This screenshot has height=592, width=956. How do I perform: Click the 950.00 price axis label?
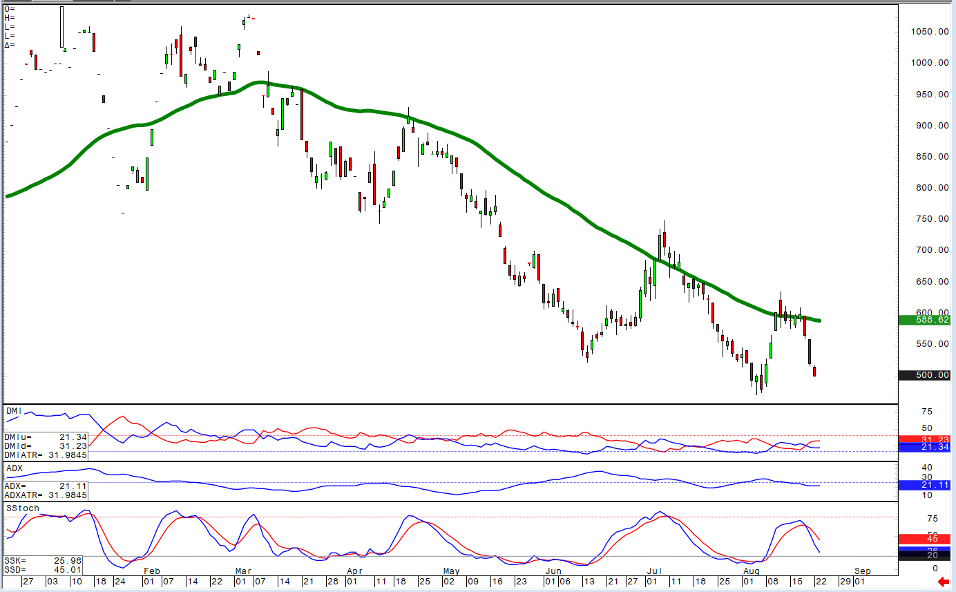932,95
